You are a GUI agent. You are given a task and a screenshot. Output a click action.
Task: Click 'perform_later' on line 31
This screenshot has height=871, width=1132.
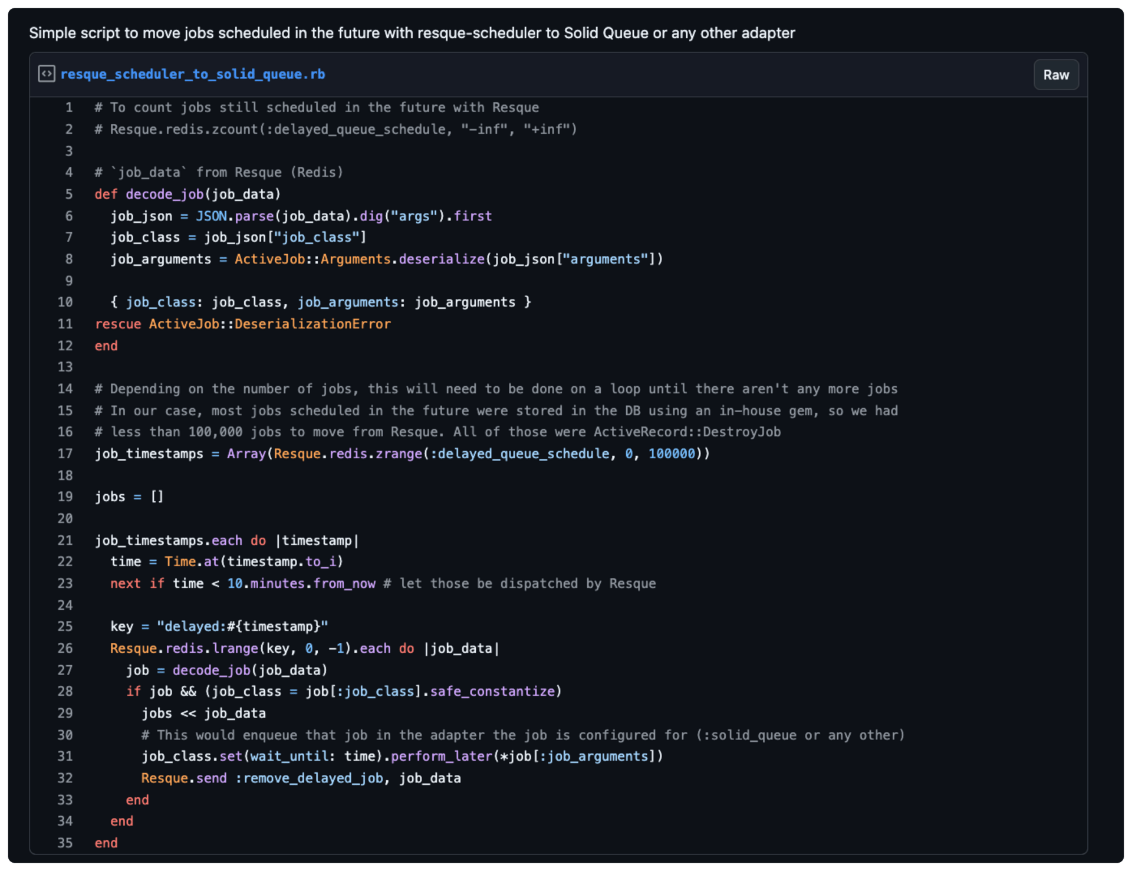click(442, 757)
